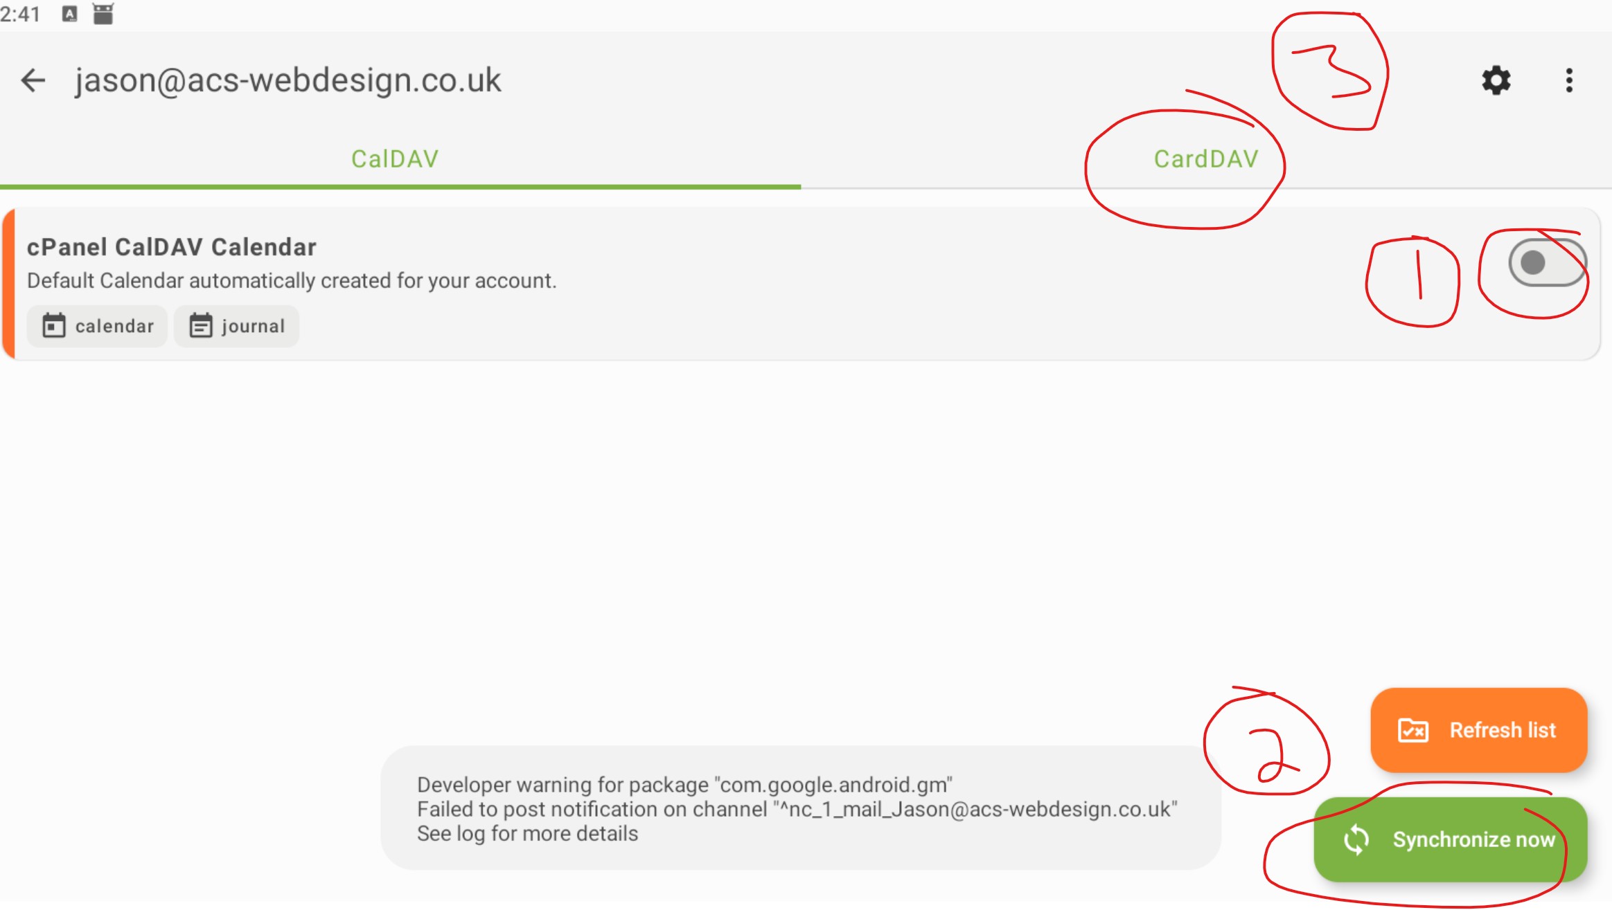Click the sync arrows icon on Synchronize now
The width and height of the screenshot is (1612, 910).
pyautogui.click(x=1356, y=840)
